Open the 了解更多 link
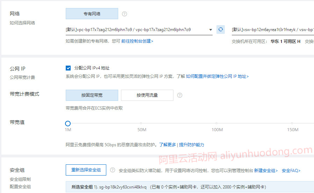 tap(167, 144)
